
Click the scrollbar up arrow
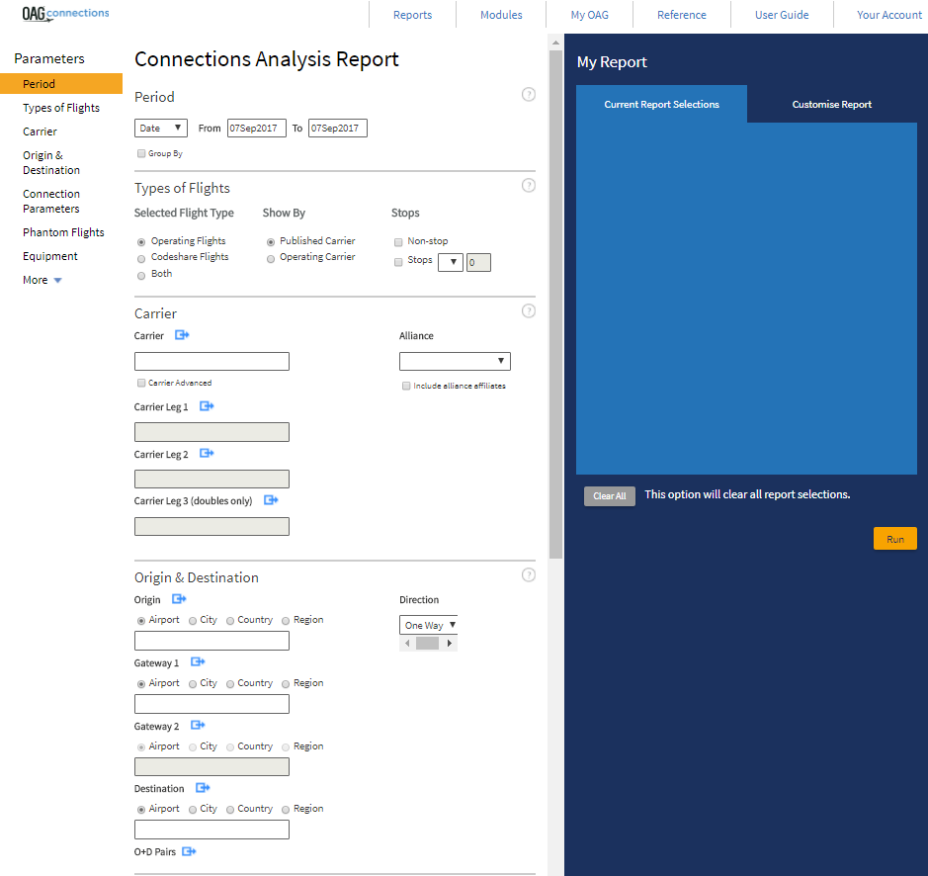555,43
